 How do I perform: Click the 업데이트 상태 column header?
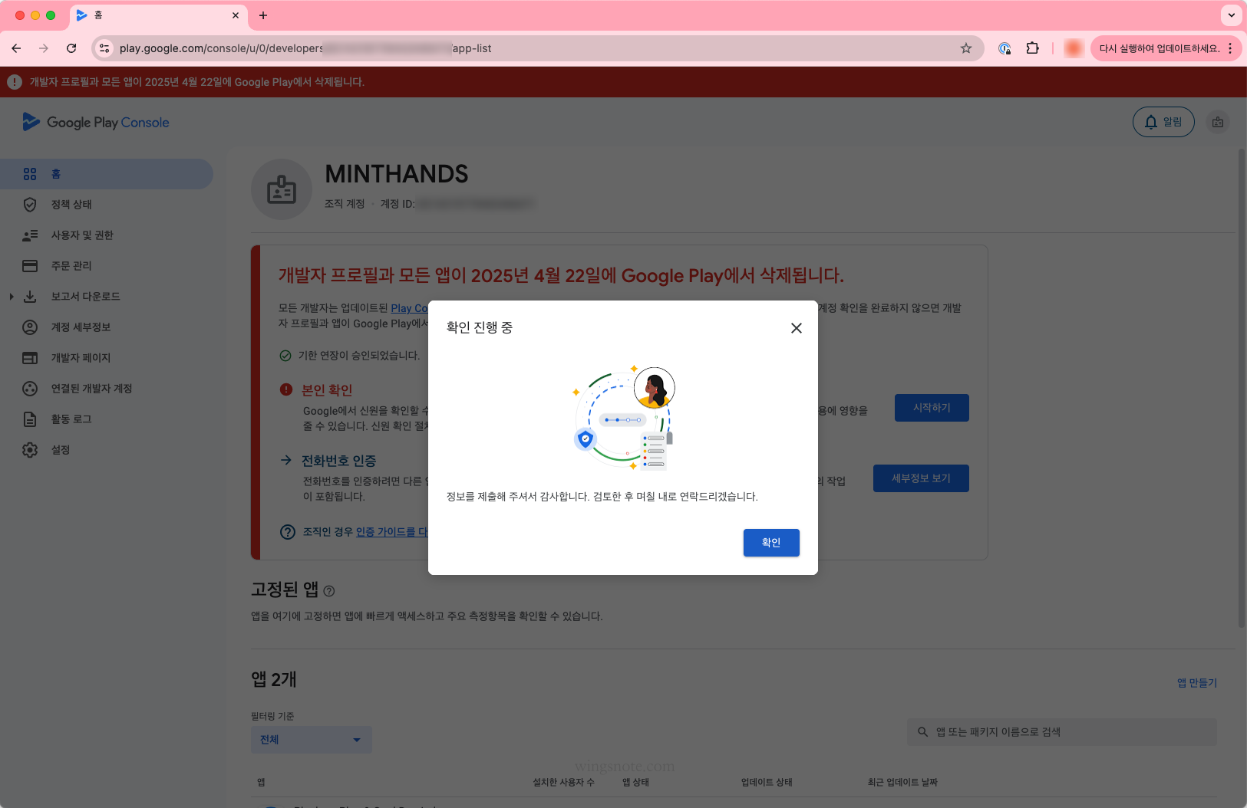coord(767,783)
